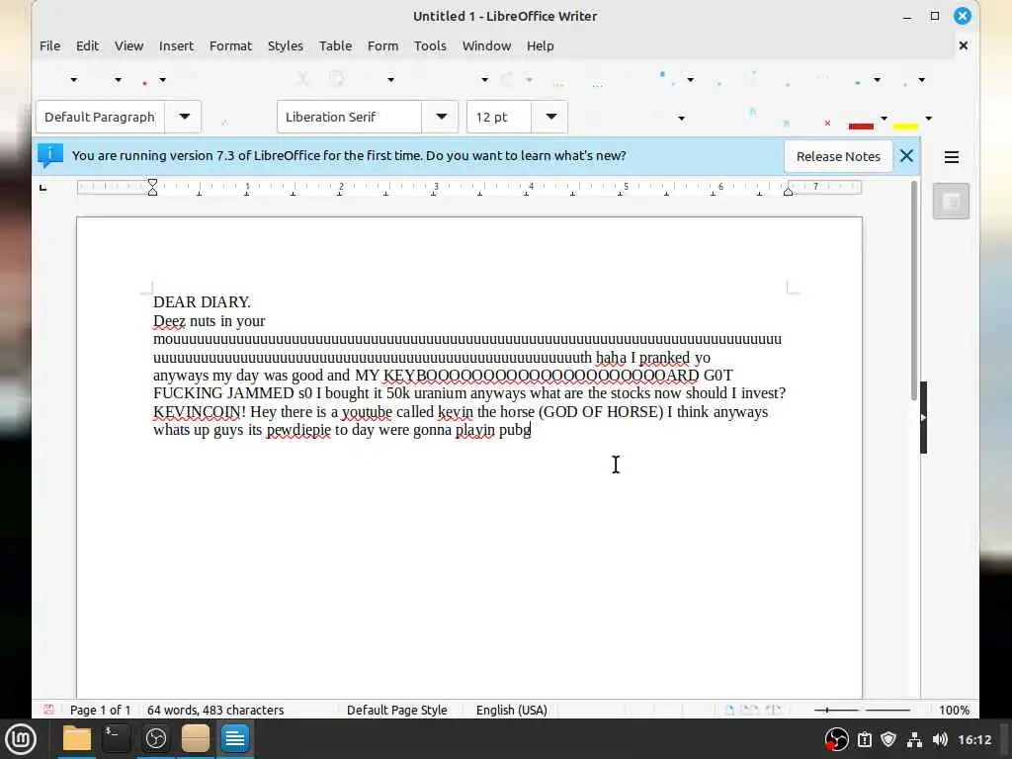Image resolution: width=1012 pixels, height=759 pixels.
Task: Open the volume tray icon
Action: click(x=940, y=739)
